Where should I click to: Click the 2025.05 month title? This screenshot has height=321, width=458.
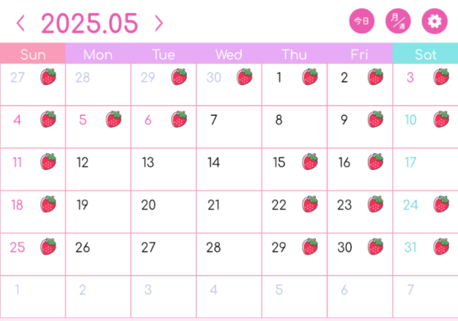click(x=89, y=24)
